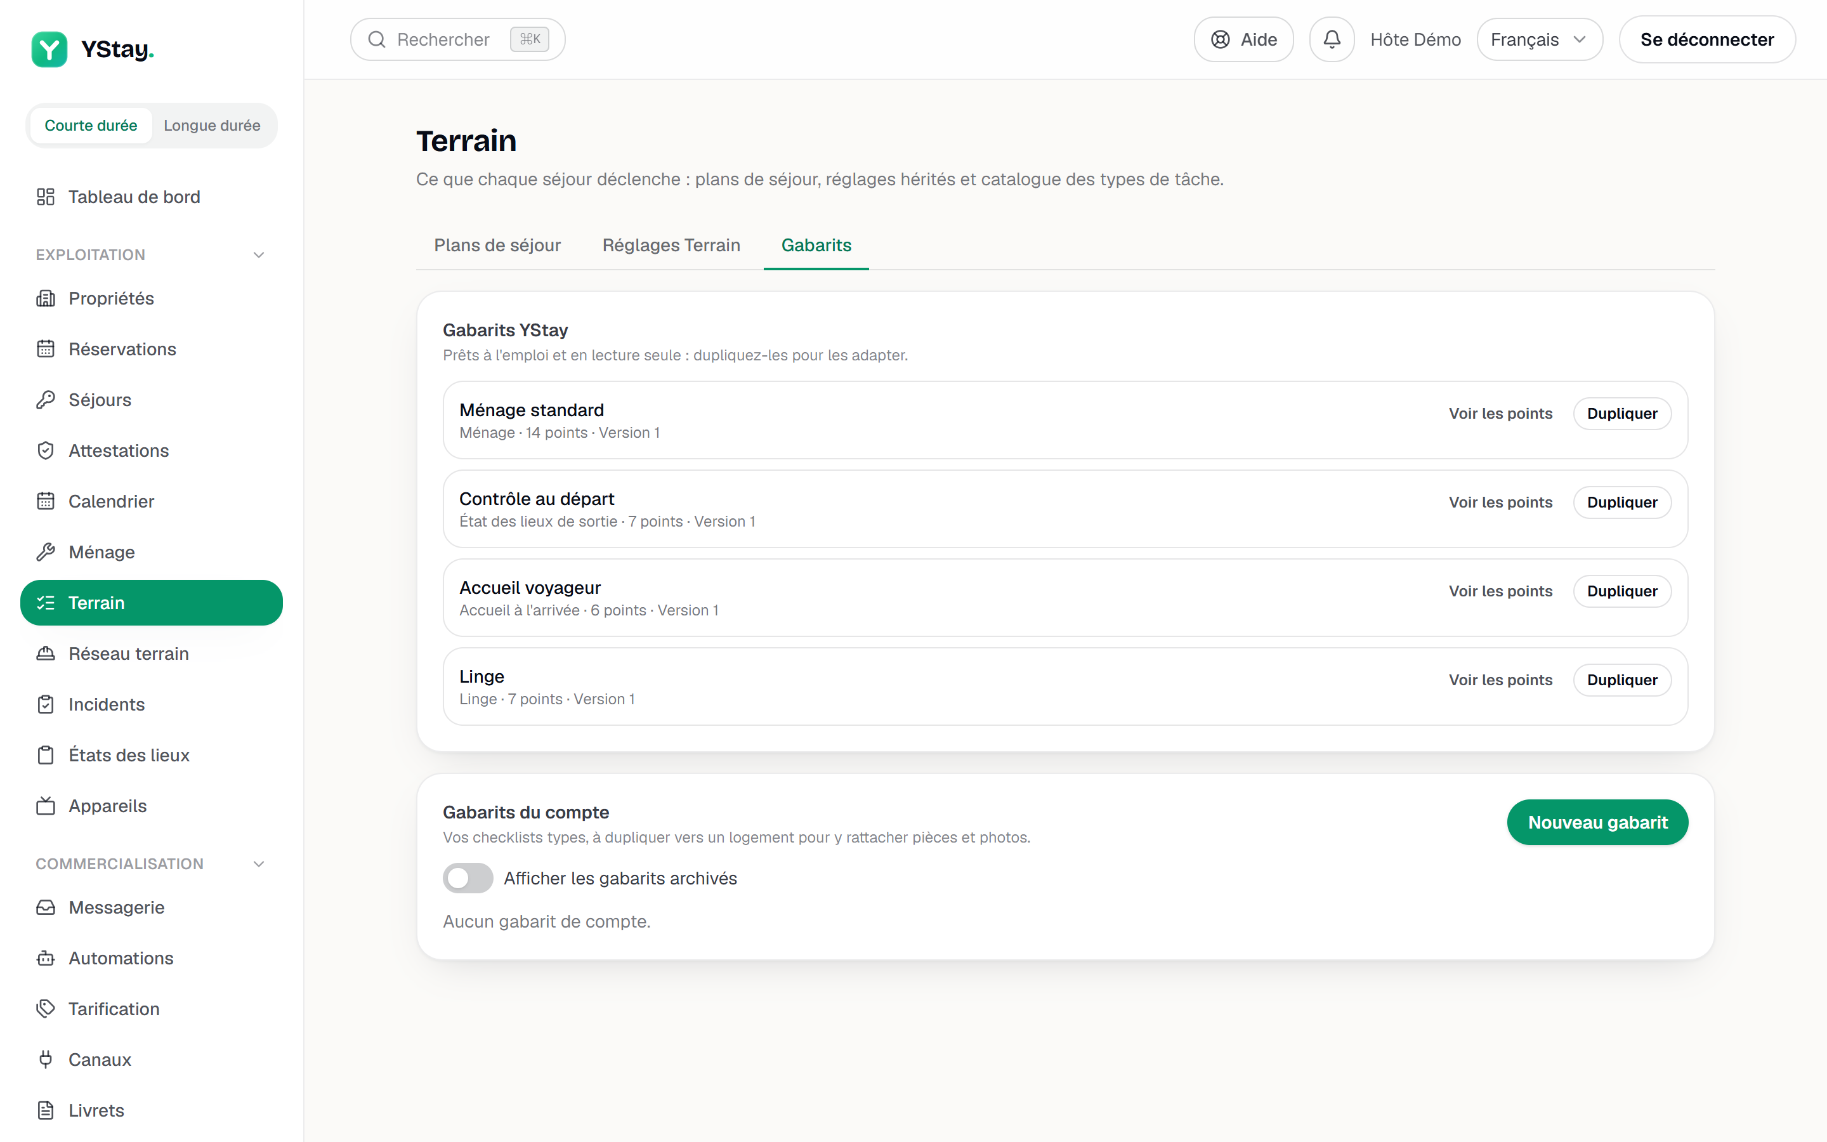
Task: Open the Français language dropdown
Action: (1540, 39)
